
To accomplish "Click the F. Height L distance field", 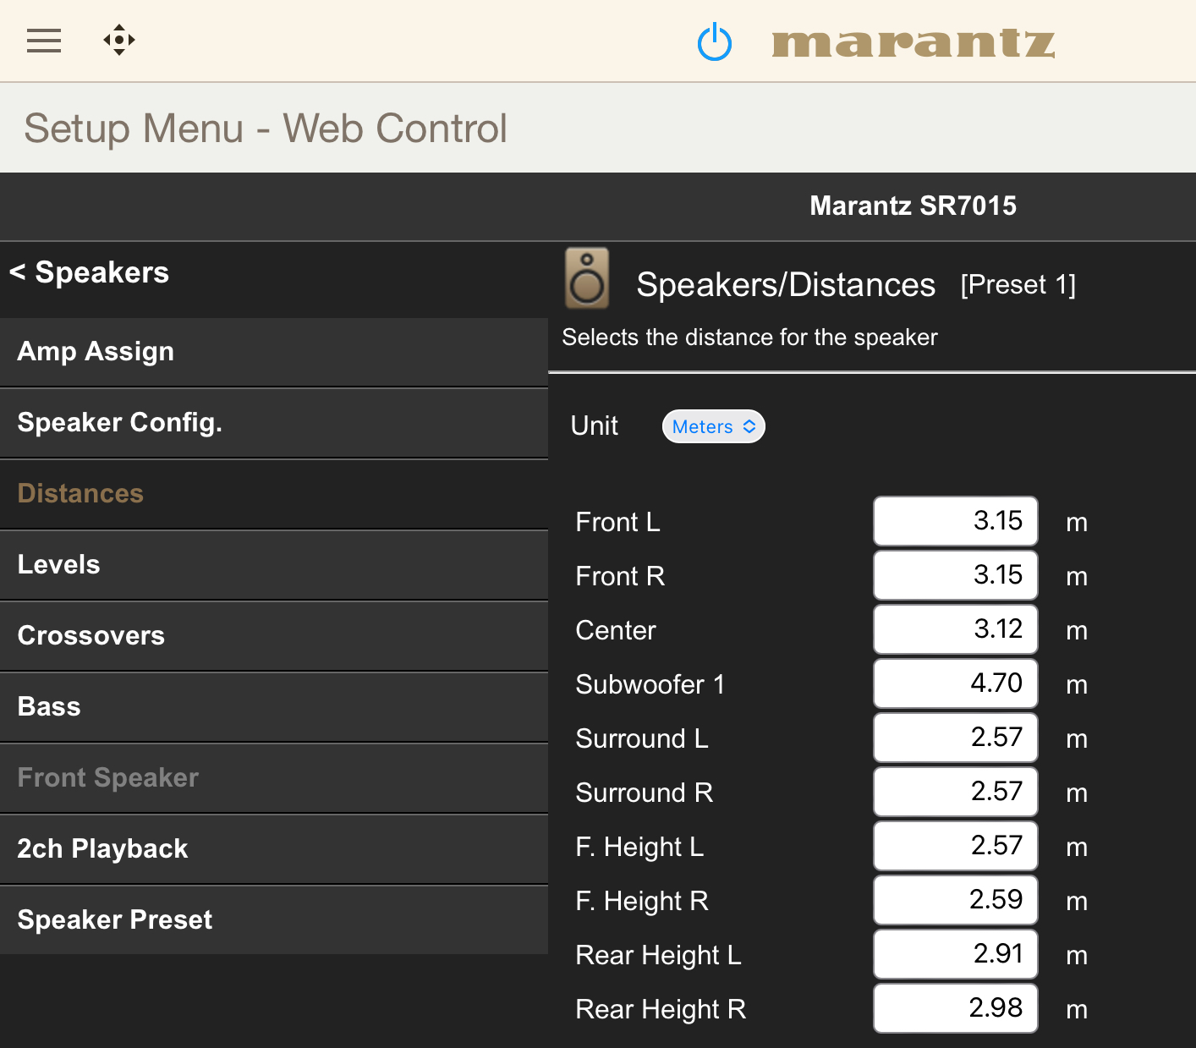I will coord(956,846).
